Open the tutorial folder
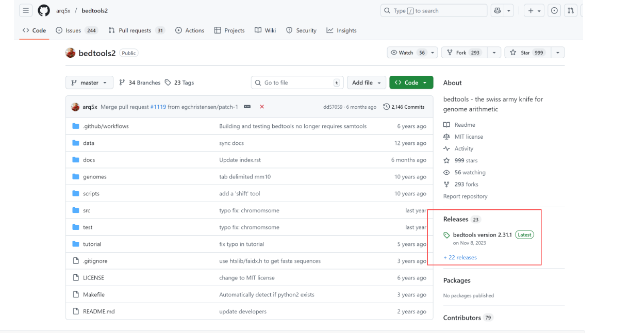This screenshot has width=630, height=333. (x=92, y=244)
